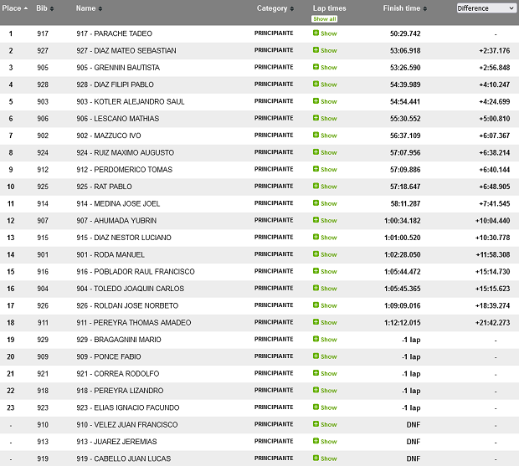Sort by Category column header
The width and height of the screenshot is (519, 466).
coord(275,8)
